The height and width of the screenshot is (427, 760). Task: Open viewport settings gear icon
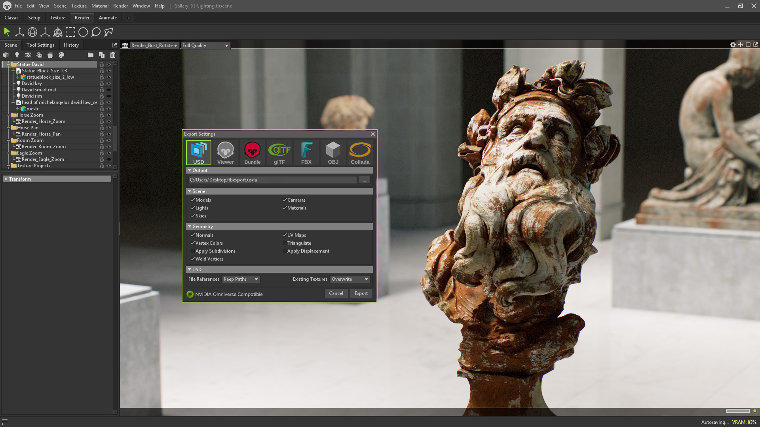(x=733, y=45)
